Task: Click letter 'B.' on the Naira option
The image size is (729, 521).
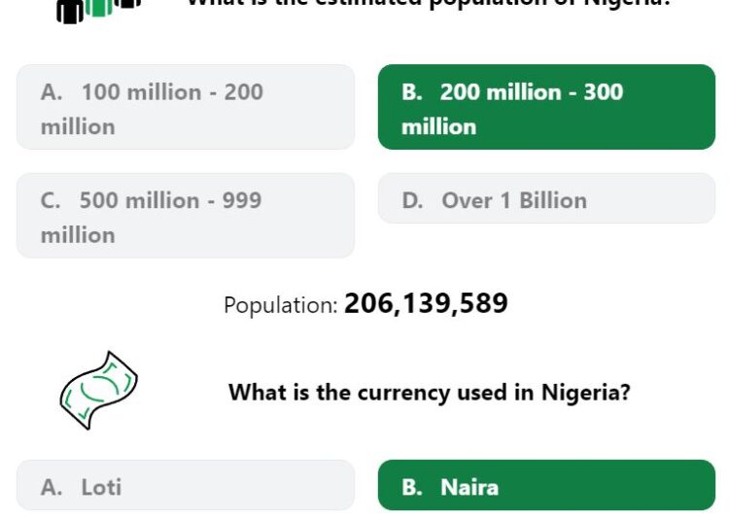Action: [412, 488]
